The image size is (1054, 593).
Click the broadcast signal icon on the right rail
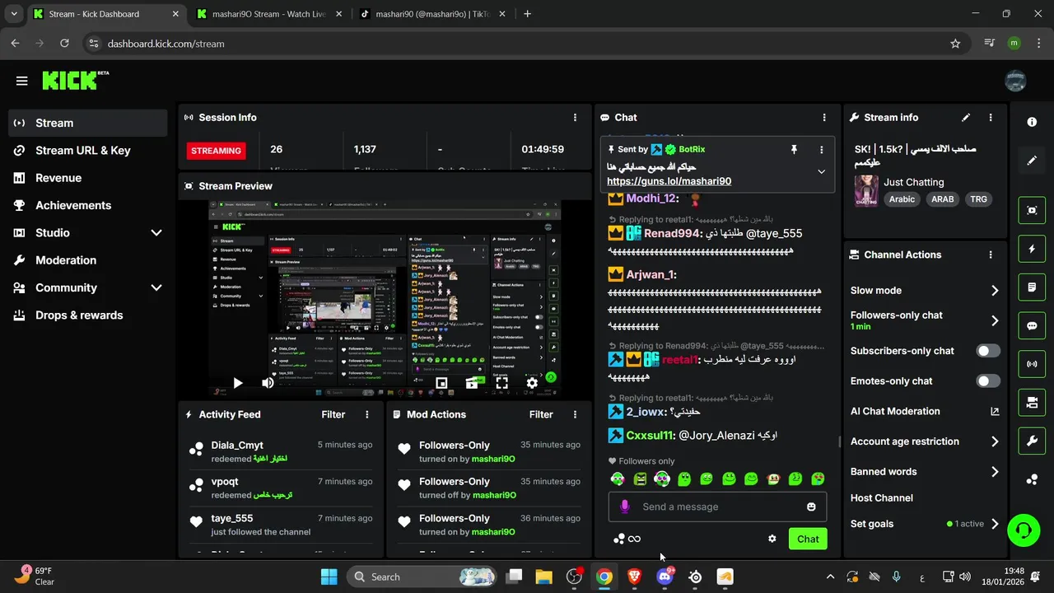click(x=1032, y=364)
